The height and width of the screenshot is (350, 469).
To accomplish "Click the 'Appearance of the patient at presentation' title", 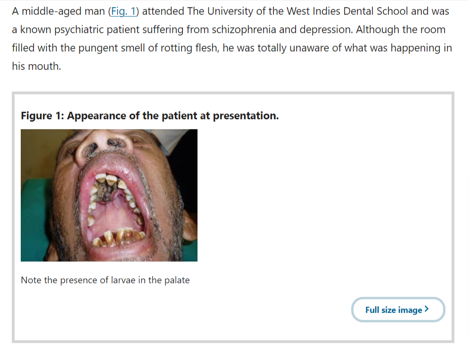I will click(173, 116).
